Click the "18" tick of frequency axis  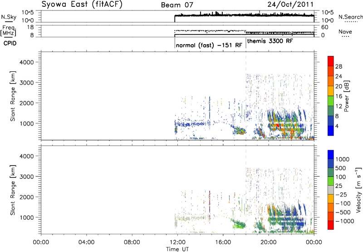pyautogui.click(x=30, y=27)
